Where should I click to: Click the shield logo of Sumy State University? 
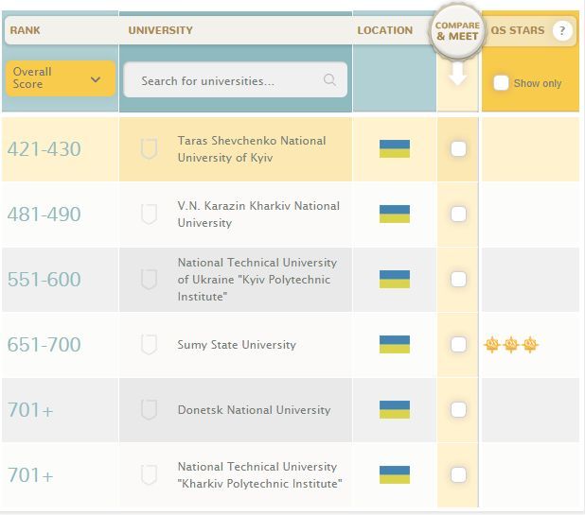tap(149, 345)
